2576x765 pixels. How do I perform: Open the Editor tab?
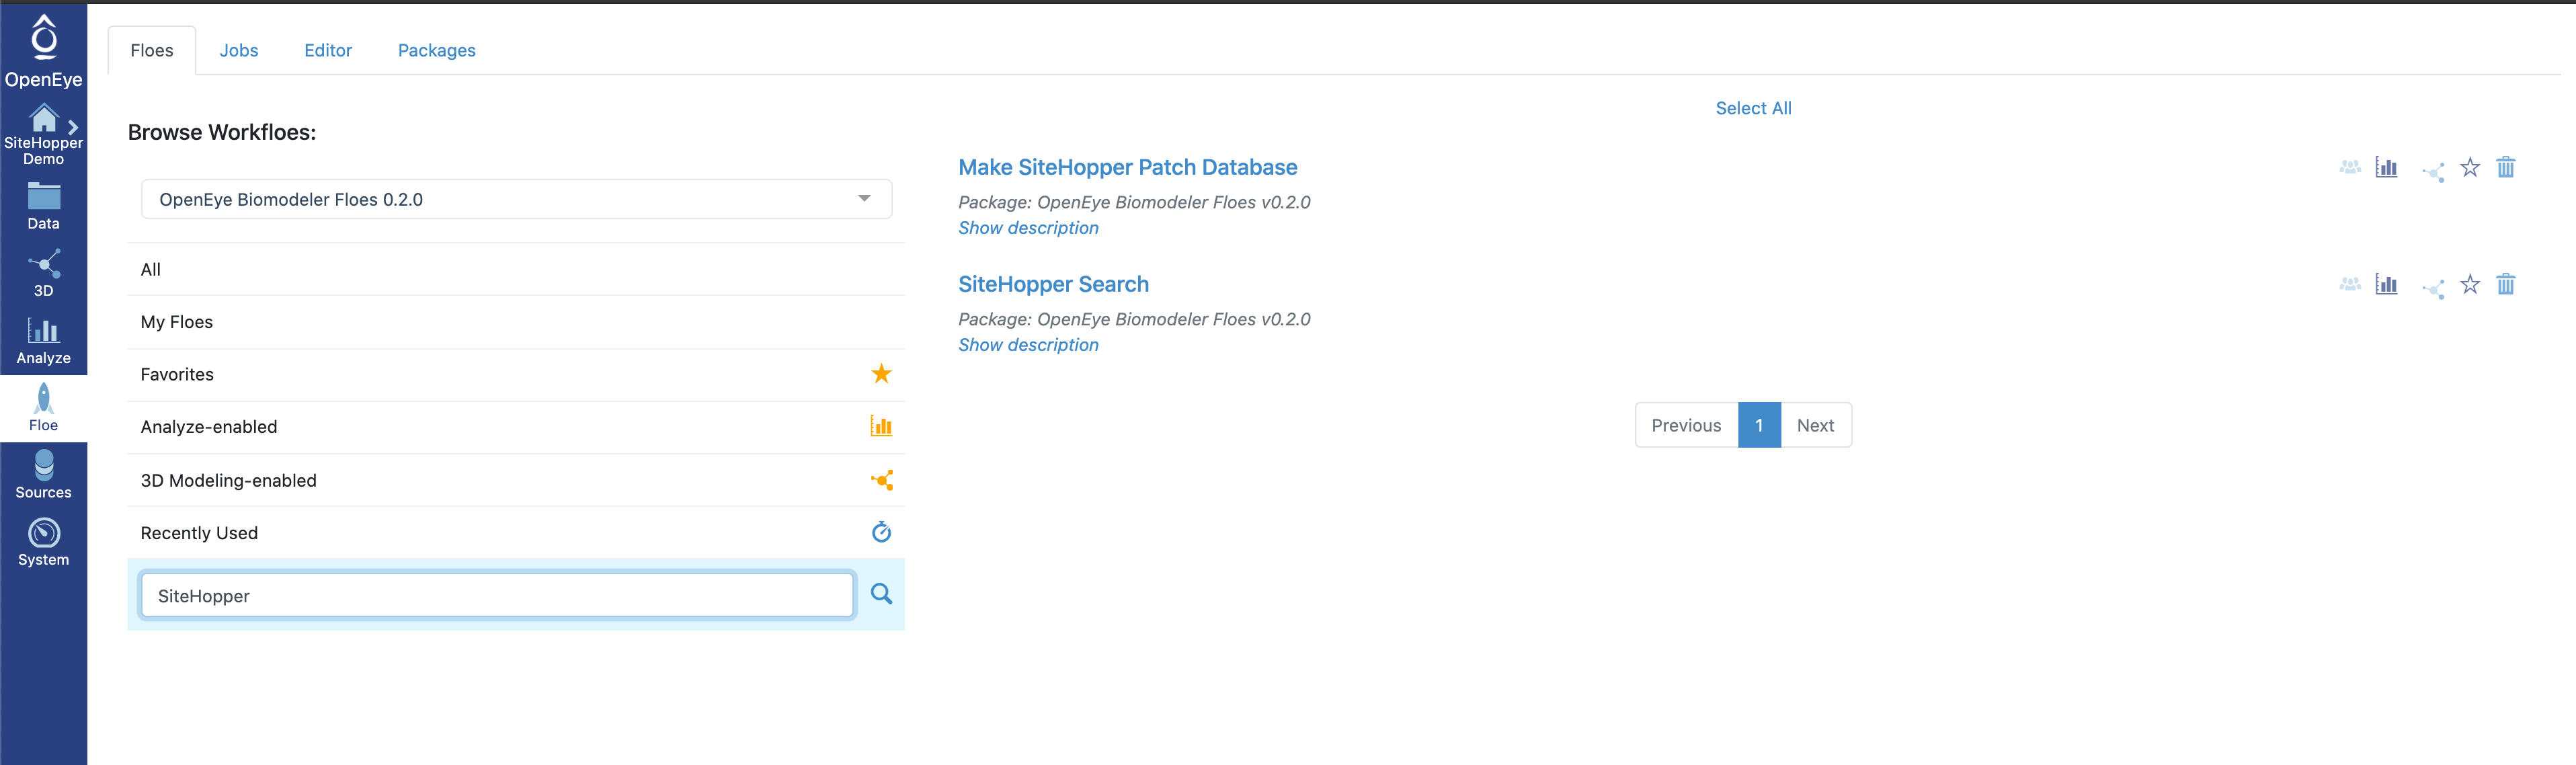tap(328, 50)
